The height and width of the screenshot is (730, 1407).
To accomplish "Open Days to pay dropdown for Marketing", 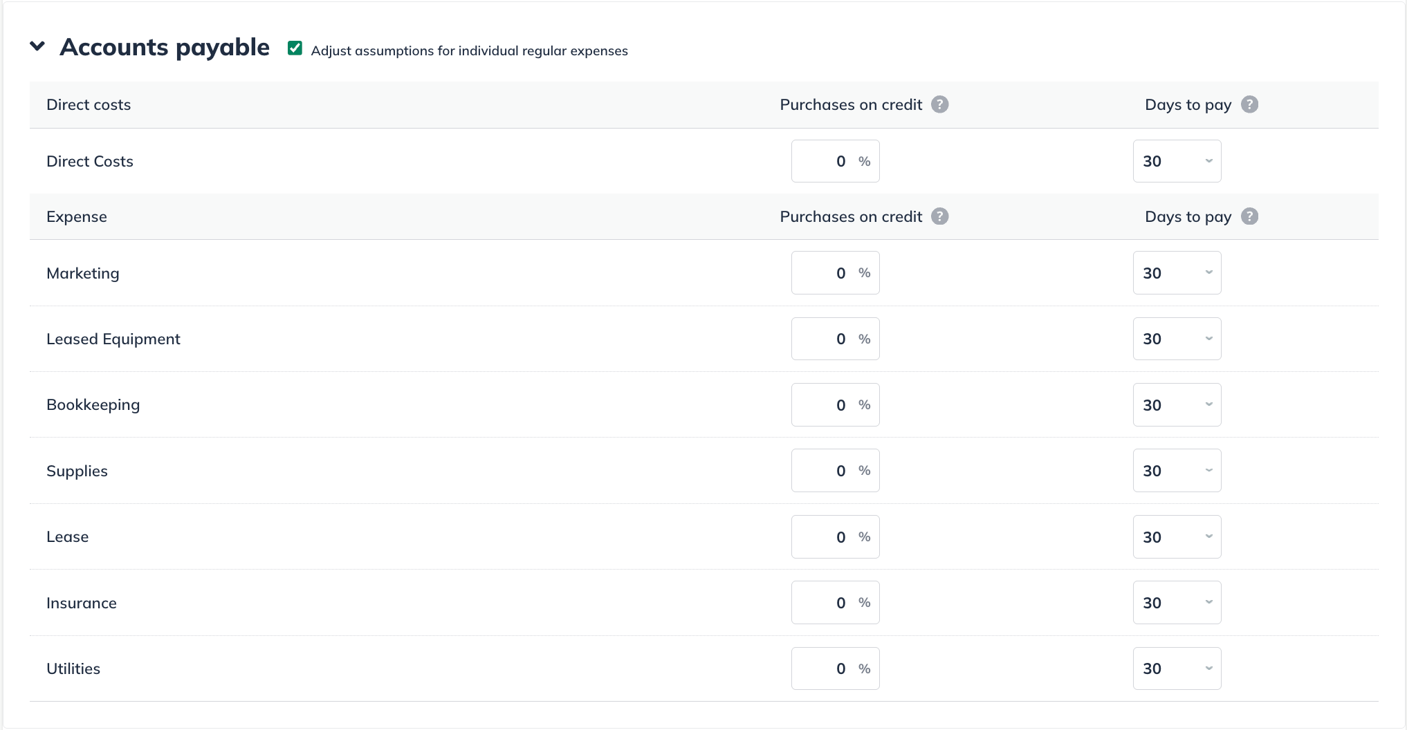I will (1177, 273).
